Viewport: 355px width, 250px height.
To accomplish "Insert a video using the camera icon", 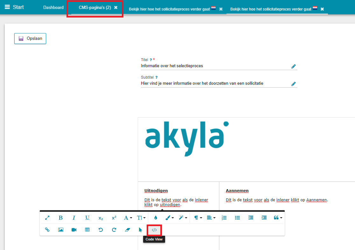I will pos(74,230).
